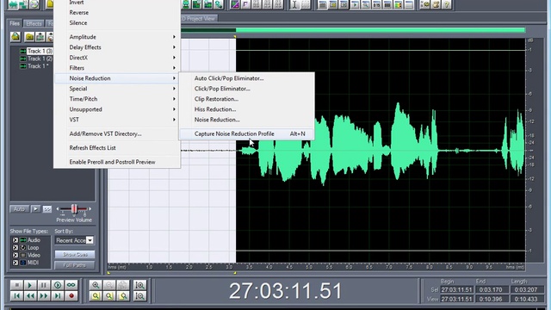This screenshot has width=551, height=310.
Task: Stop playback with the Stop button
Action: pos(16,285)
